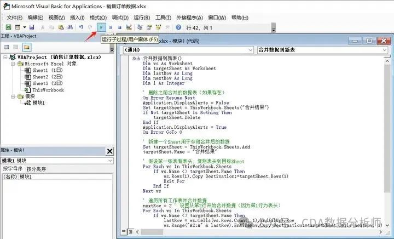Screen dimensions: 394x239
Task: Switch to Full Module View button
Action: pos(130,231)
